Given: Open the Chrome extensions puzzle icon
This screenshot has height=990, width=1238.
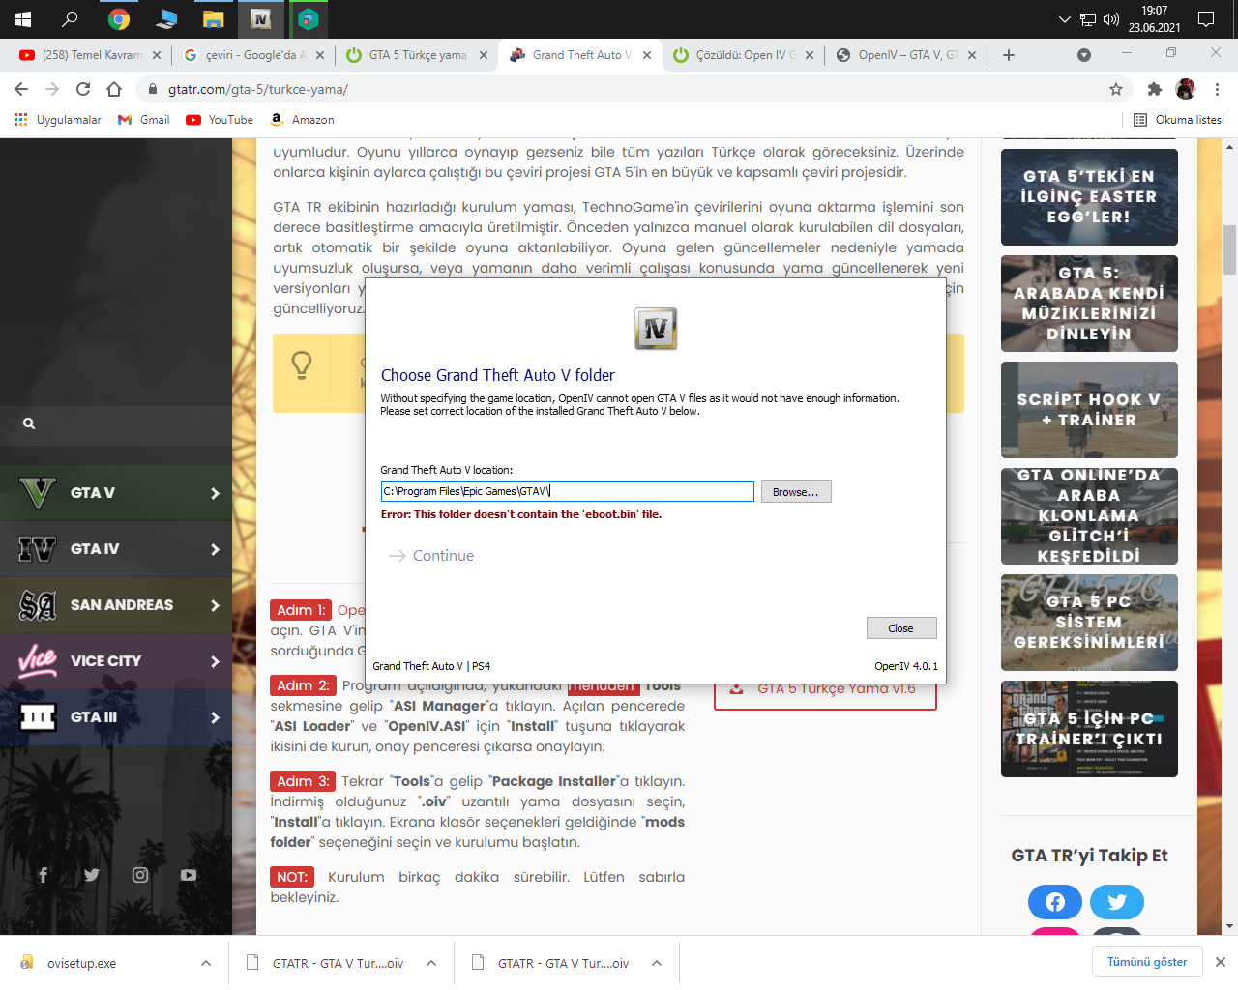Looking at the screenshot, I should pos(1154,89).
